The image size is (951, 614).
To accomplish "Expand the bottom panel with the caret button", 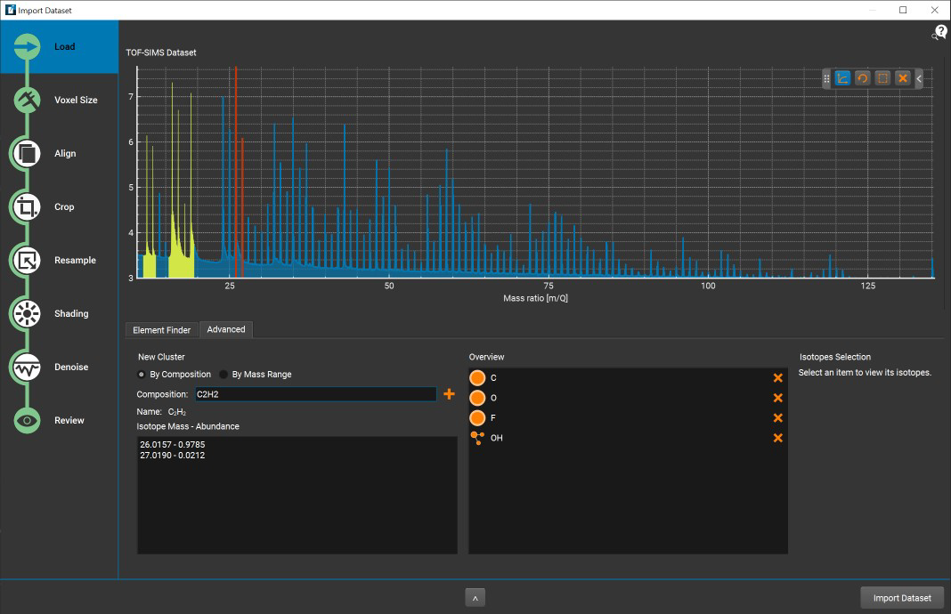I will [x=475, y=599].
